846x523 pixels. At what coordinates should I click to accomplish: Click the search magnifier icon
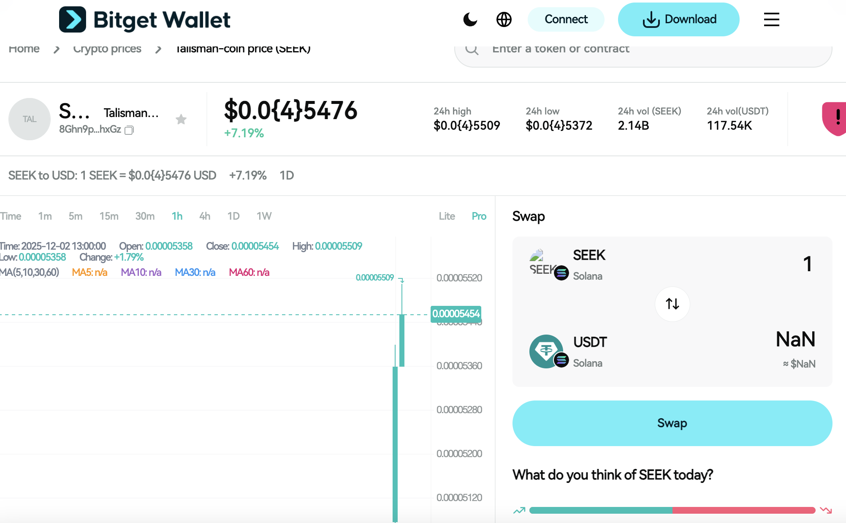(472, 49)
